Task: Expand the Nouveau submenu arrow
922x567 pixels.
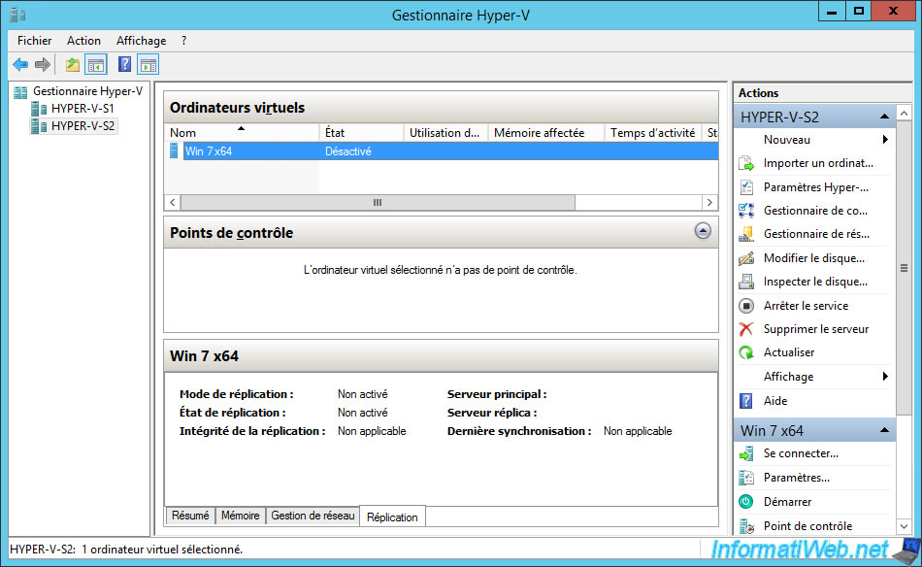Action: pyautogui.click(x=885, y=140)
